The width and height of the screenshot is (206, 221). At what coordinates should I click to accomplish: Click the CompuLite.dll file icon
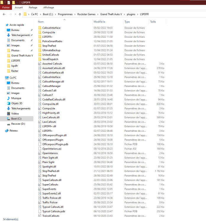pos(40,104)
